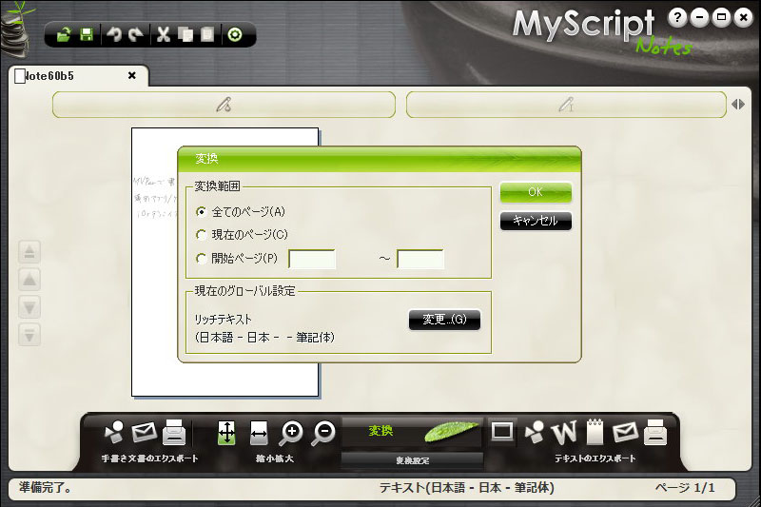This screenshot has width=761, height=507.
Task: Click status bar テキスト(日本語 - 日本 - 筆記体)
Action: [466, 488]
